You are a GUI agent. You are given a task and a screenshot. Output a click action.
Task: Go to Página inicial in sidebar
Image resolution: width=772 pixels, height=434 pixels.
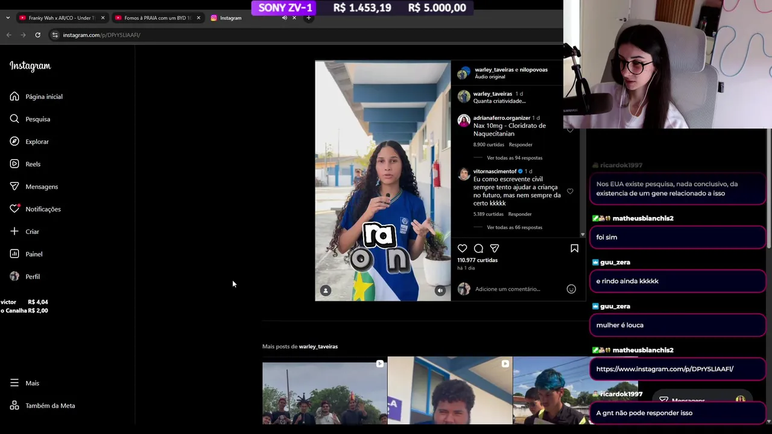(43, 96)
